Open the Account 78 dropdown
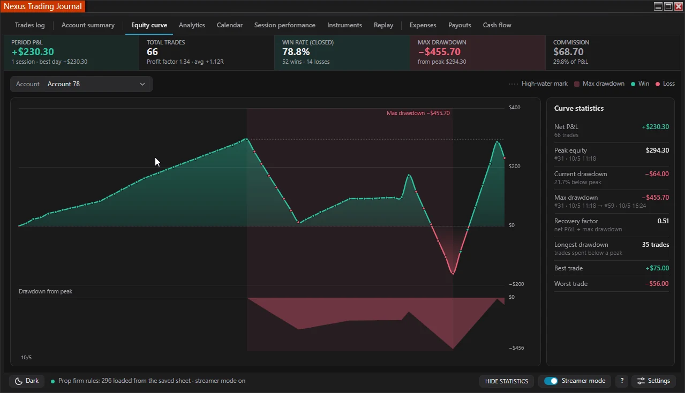The width and height of the screenshot is (685, 393). [x=81, y=84]
